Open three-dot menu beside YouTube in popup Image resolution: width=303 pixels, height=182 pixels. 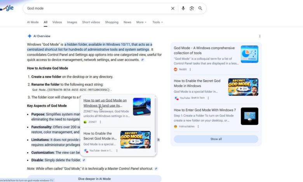(x=117, y=151)
